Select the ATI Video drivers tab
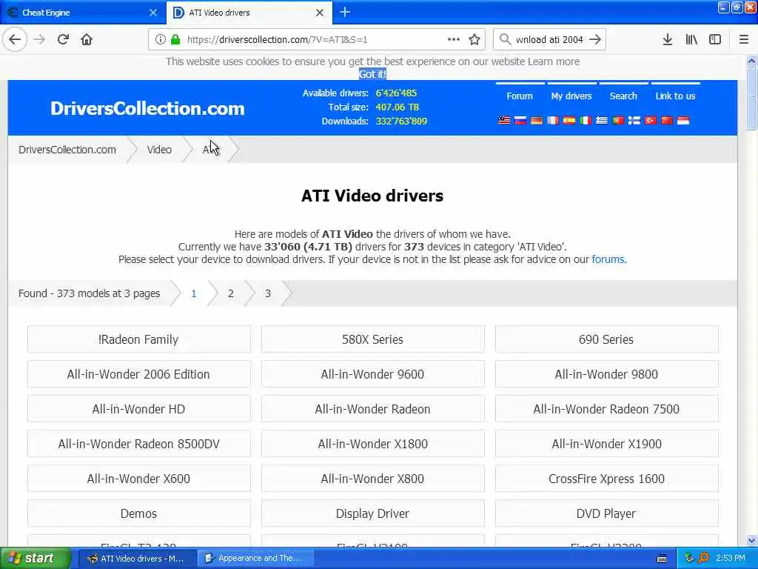This screenshot has height=569, width=758. tap(249, 13)
